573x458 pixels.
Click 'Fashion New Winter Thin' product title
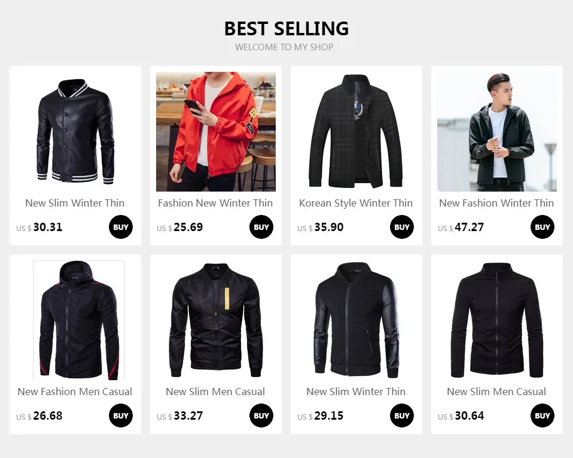(215, 203)
